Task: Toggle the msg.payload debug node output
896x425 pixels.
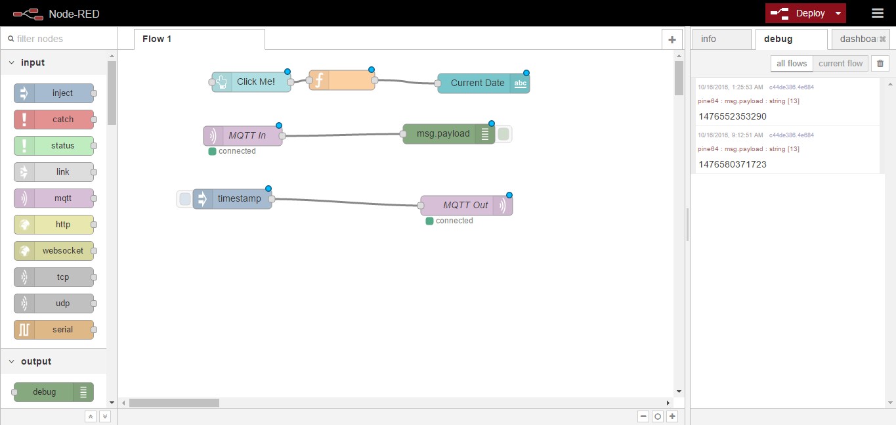Action: point(503,135)
